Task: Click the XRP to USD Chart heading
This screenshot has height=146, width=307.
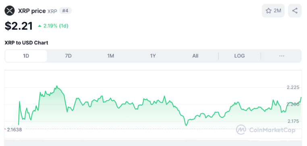Action: pyautogui.click(x=27, y=43)
